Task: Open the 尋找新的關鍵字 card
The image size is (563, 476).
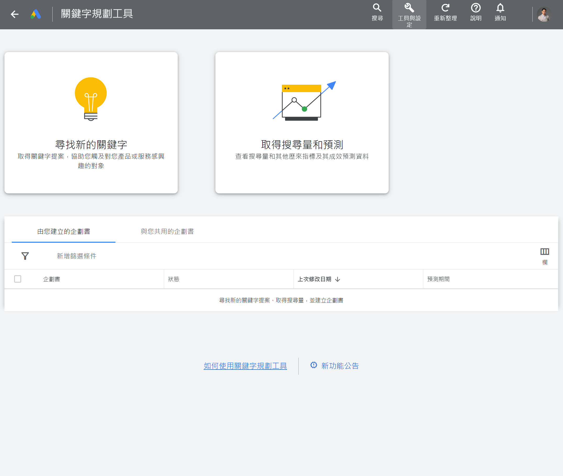Action: tap(91, 123)
